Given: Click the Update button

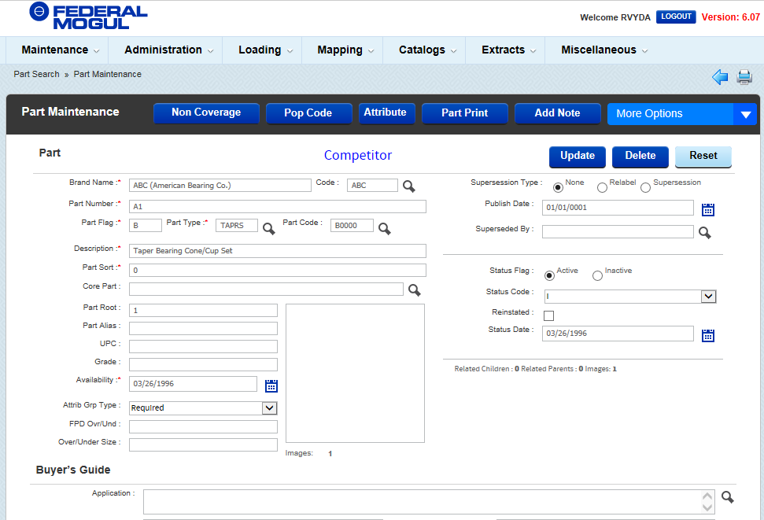Looking at the screenshot, I should click(x=578, y=157).
